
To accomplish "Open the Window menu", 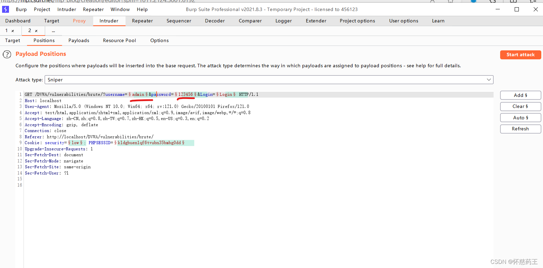I will (x=120, y=9).
